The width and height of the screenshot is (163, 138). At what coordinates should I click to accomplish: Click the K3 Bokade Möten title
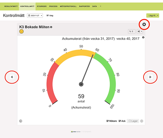[x=34, y=27]
